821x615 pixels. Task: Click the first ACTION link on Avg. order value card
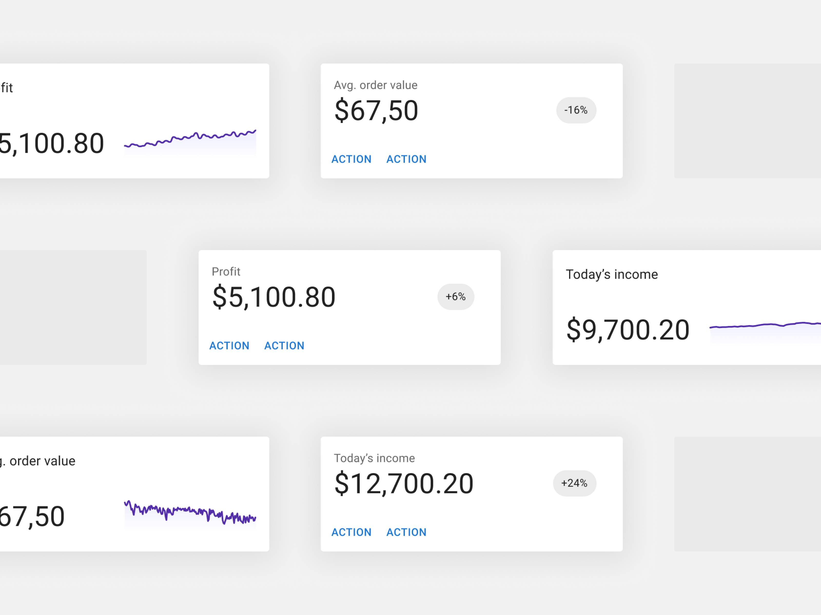pyautogui.click(x=351, y=159)
